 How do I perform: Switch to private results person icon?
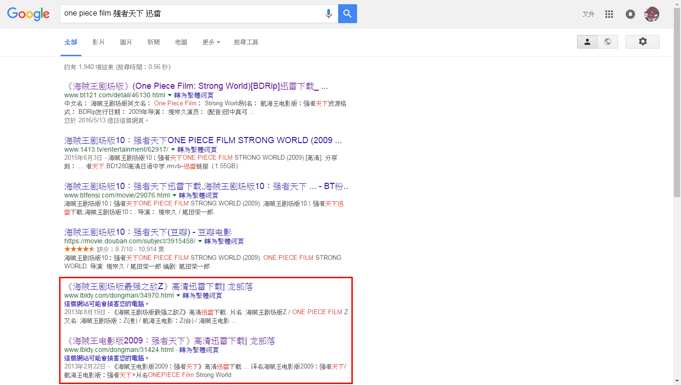[587, 42]
